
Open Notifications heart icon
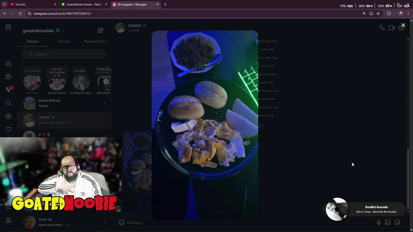(8, 129)
